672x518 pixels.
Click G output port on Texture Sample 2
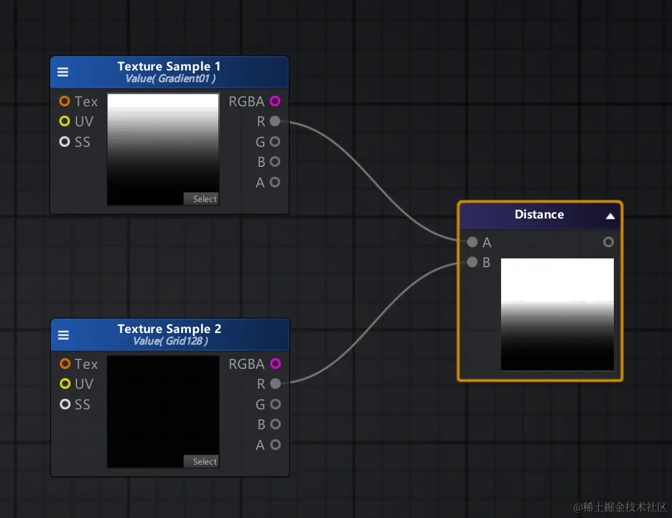tap(275, 404)
